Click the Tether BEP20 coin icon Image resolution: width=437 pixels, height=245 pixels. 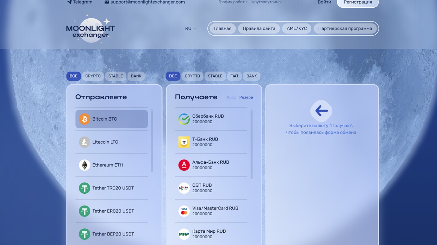tap(85, 234)
